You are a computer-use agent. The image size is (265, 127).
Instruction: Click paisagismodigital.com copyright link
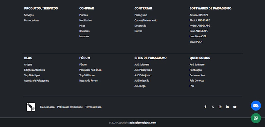[x=143, y=123]
